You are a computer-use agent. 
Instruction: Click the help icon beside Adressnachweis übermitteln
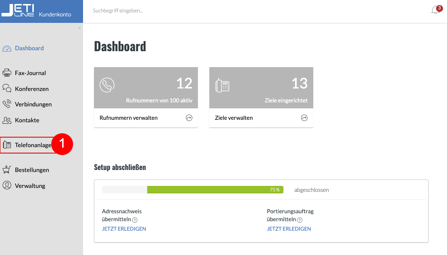135,220
